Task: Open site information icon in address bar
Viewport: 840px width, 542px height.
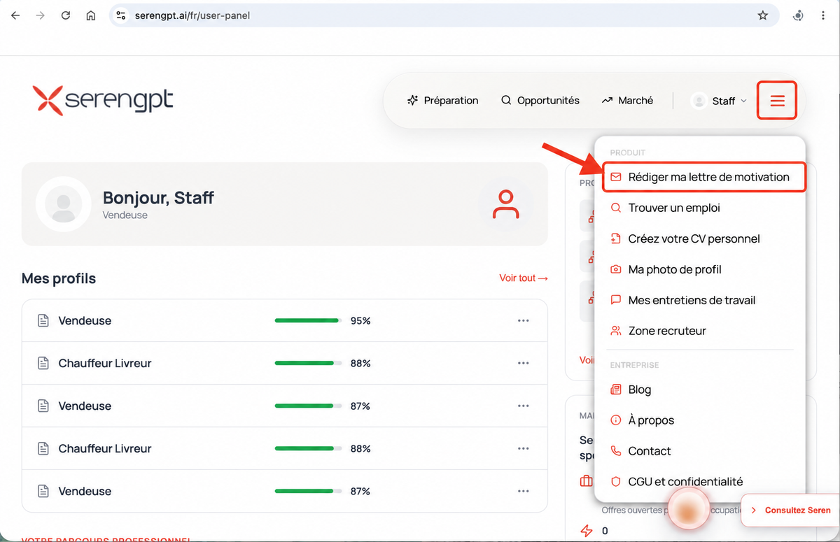Action: click(121, 15)
